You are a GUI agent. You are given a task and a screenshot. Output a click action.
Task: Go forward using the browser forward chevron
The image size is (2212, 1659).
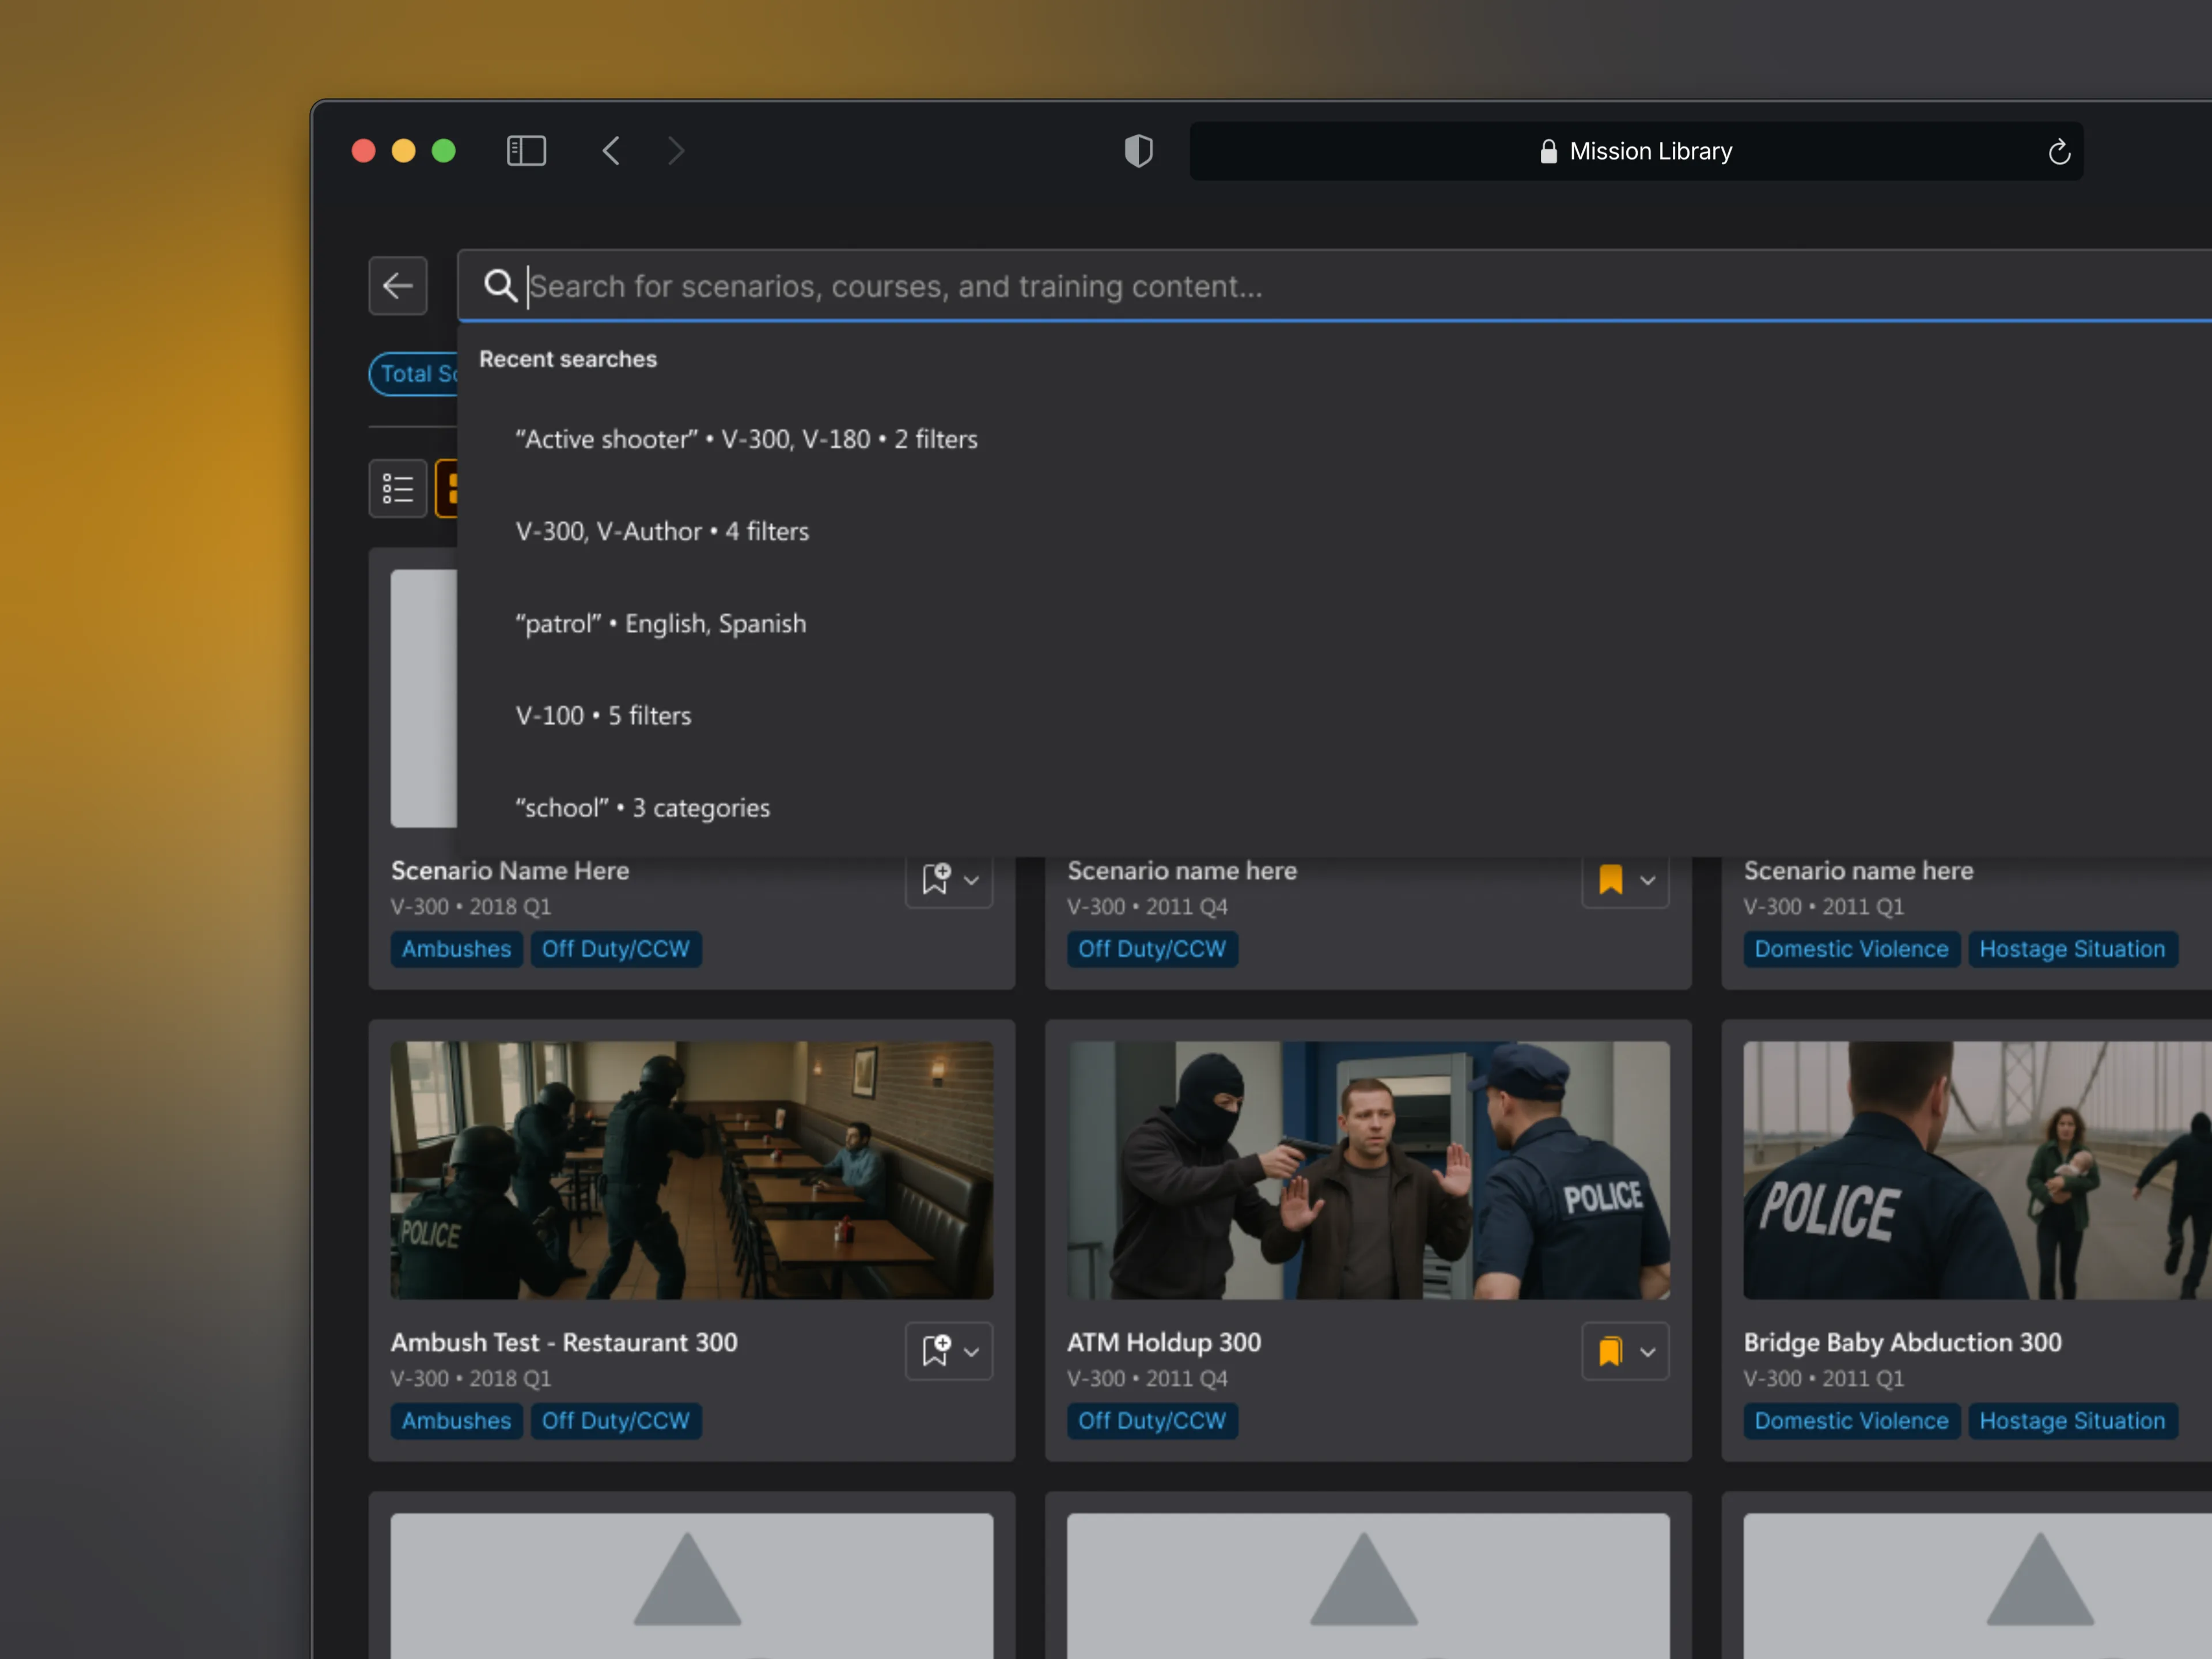676,151
